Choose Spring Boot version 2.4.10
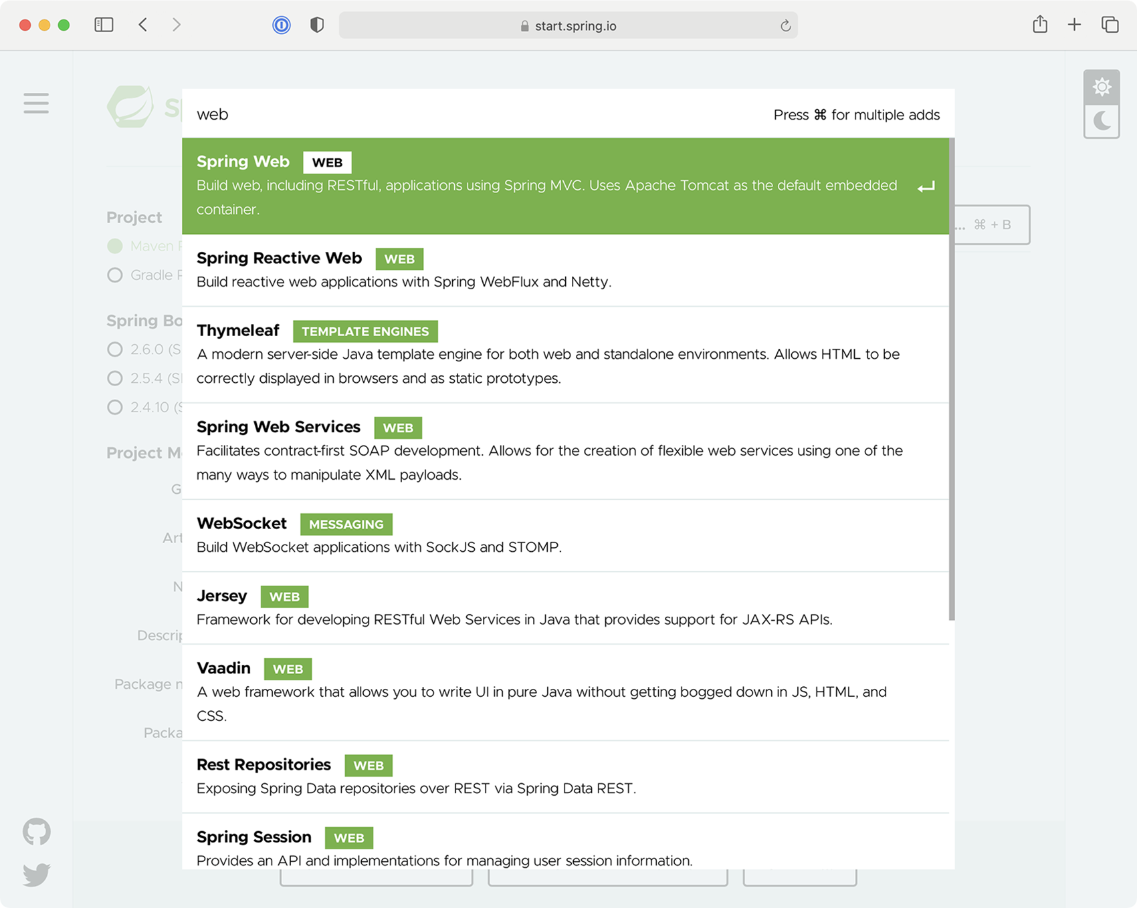The width and height of the screenshot is (1137, 908). click(x=115, y=407)
